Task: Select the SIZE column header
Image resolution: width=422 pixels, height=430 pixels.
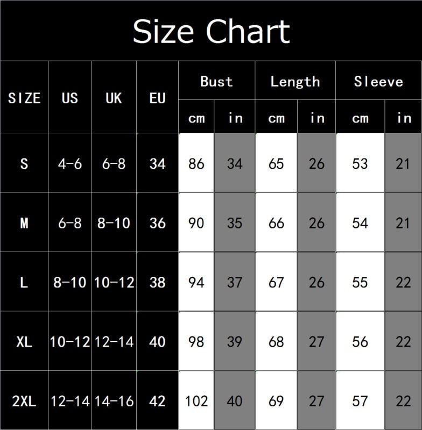Action: (24, 98)
